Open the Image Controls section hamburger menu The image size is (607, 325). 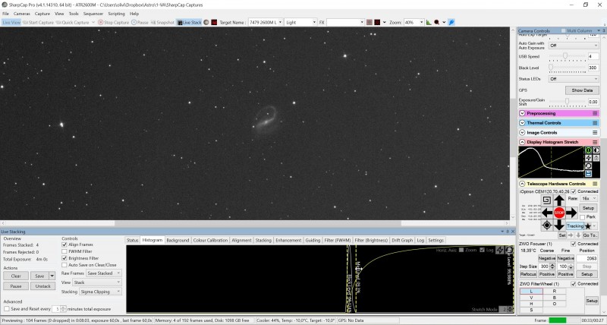coord(595,132)
